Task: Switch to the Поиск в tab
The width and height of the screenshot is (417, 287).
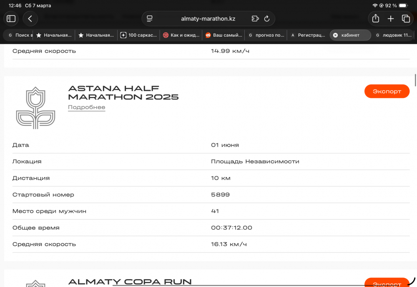Action: (20, 35)
